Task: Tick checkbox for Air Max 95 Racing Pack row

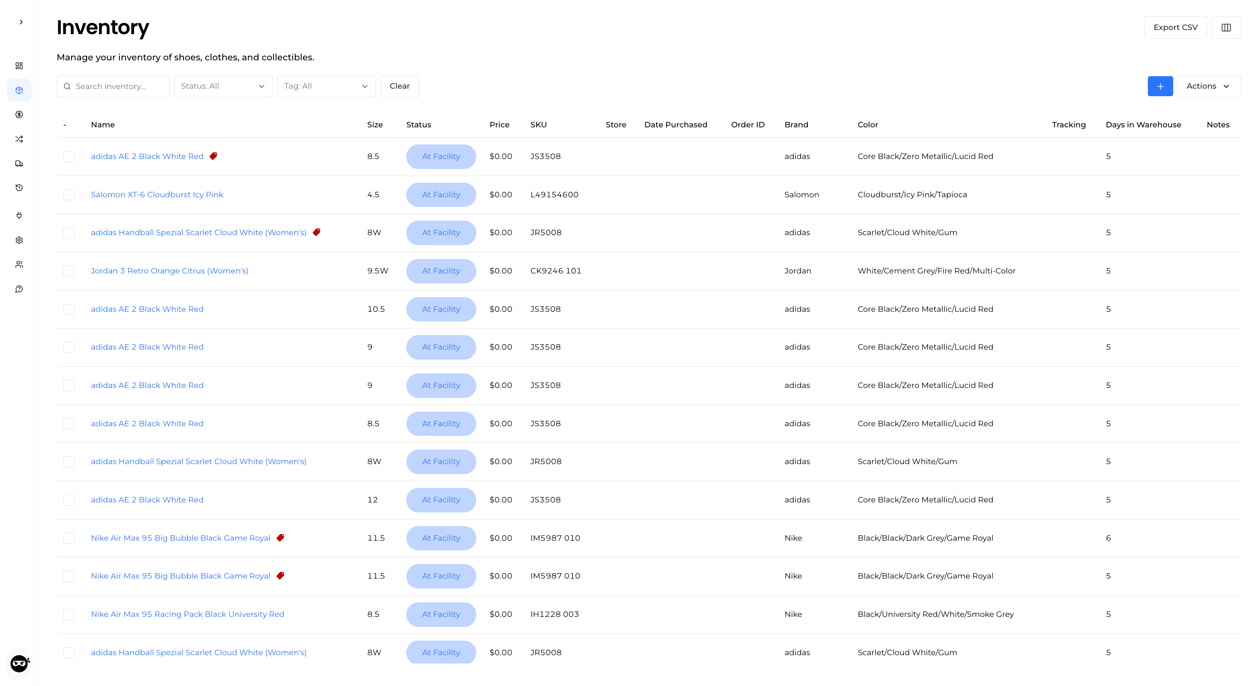Action: click(x=69, y=614)
